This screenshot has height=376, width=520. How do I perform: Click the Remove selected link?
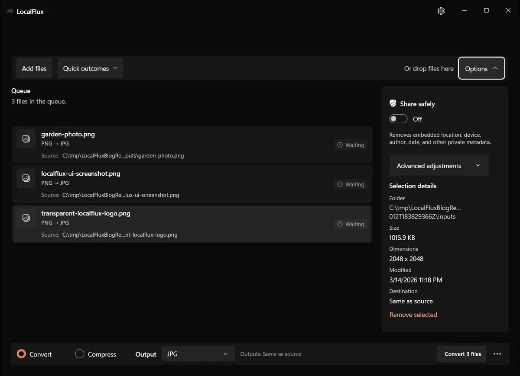413,315
